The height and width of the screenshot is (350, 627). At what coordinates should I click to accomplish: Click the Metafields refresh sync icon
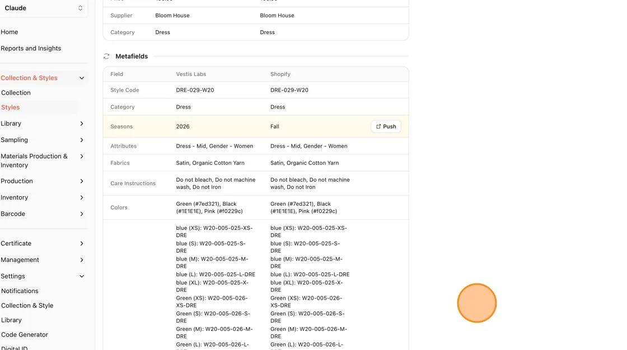click(106, 56)
